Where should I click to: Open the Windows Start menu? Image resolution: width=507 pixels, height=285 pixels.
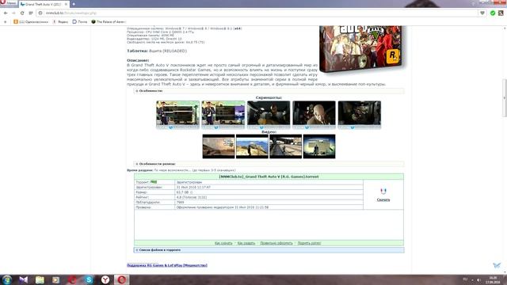tap(7, 279)
